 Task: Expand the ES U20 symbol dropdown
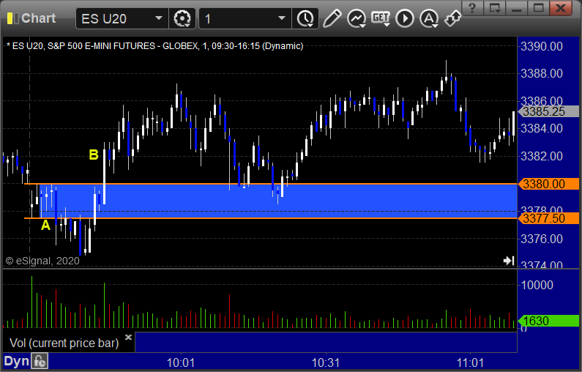[x=158, y=18]
